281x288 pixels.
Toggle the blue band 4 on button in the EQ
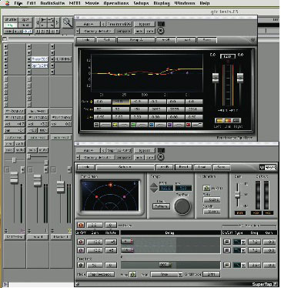coord(152,125)
